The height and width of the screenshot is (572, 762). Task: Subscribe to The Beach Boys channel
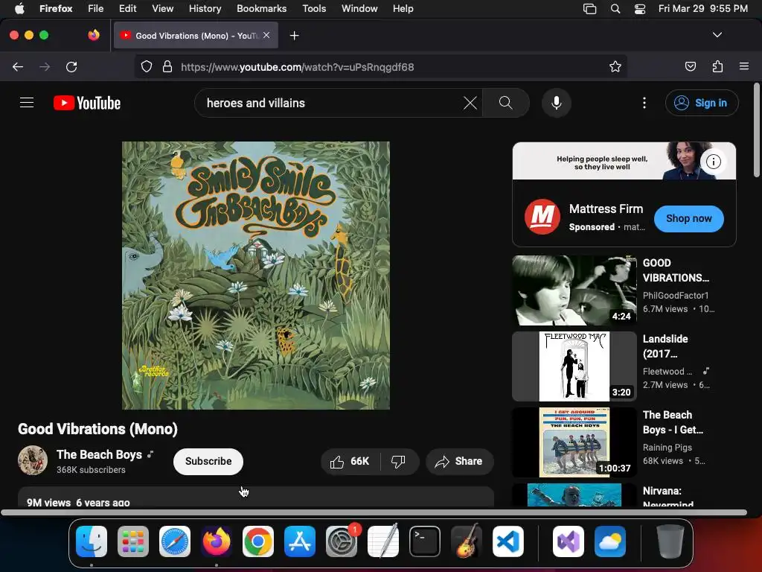(x=208, y=461)
